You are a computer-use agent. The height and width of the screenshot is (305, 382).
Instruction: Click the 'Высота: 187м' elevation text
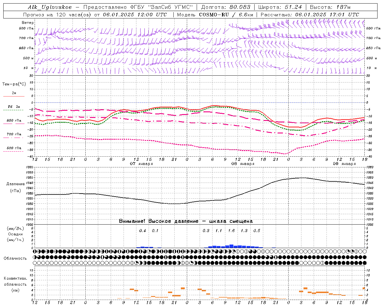330,7
